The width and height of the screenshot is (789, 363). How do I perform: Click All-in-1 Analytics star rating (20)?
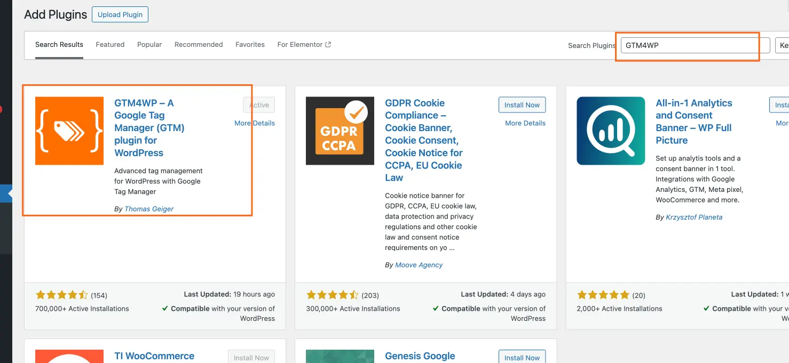coord(603,295)
